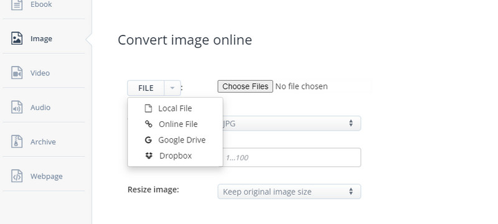Open the Ebook sidebar link

[41, 4]
